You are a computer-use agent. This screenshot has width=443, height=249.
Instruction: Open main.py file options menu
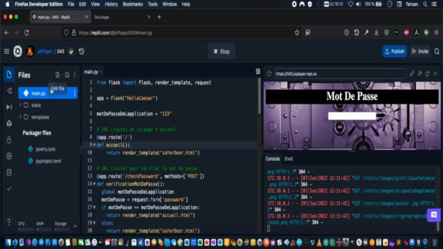(x=75, y=93)
